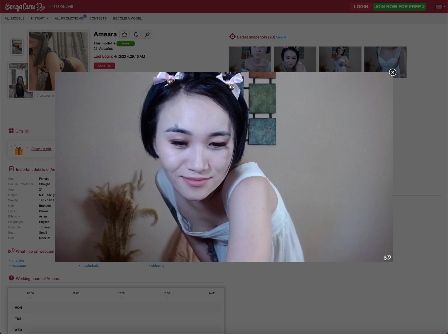The image size is (448, 334).
Task: Open BECOME A MODEL page
Action: click(x=127, y=18)
